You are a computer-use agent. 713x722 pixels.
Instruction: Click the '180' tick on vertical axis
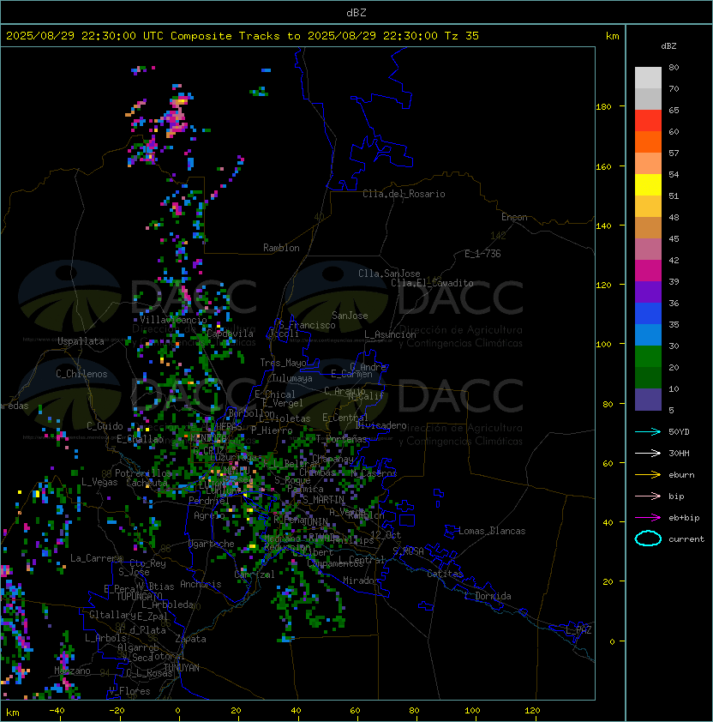click(603, 107)
